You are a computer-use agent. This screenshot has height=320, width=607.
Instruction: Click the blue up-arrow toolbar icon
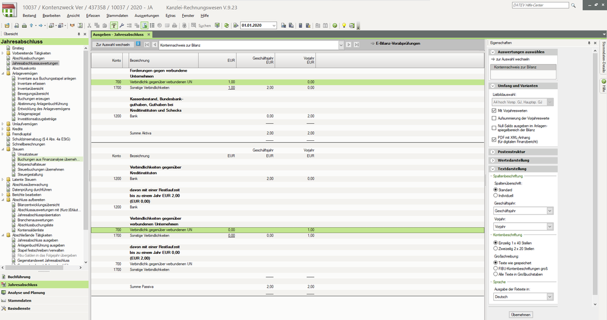32,26
